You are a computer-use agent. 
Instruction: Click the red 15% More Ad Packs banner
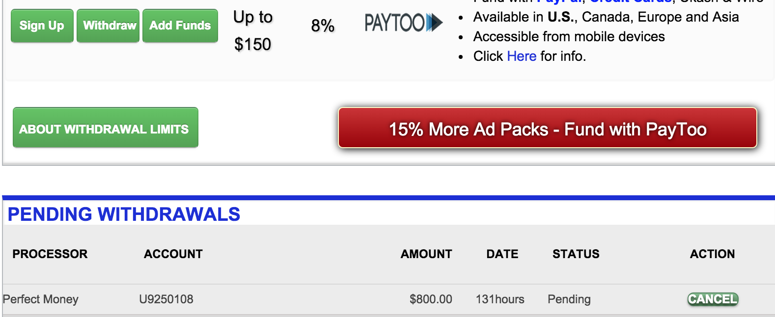(547, 129)
